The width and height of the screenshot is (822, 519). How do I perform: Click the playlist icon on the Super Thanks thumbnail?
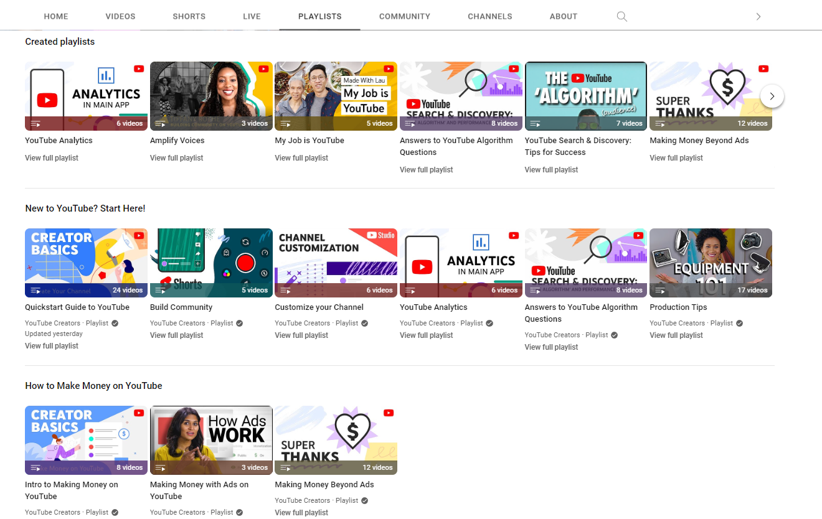point(659,123)
